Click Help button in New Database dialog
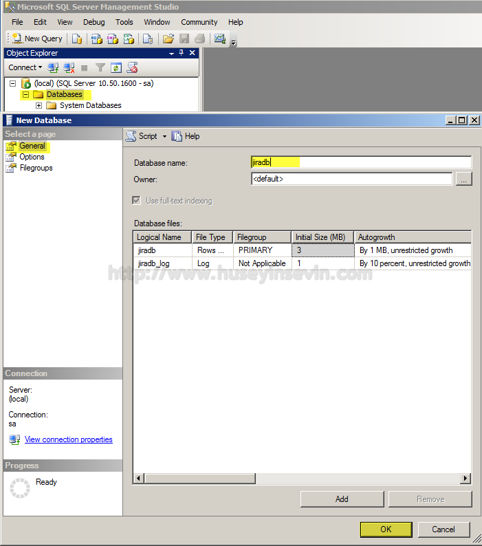The image size is (482, 546). (185, 136)
